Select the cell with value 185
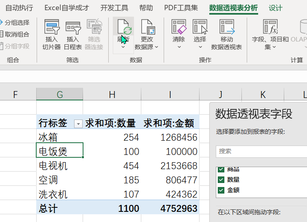This screenshot has width=307, height=222. pyautogui.click(x=112, y=179)
